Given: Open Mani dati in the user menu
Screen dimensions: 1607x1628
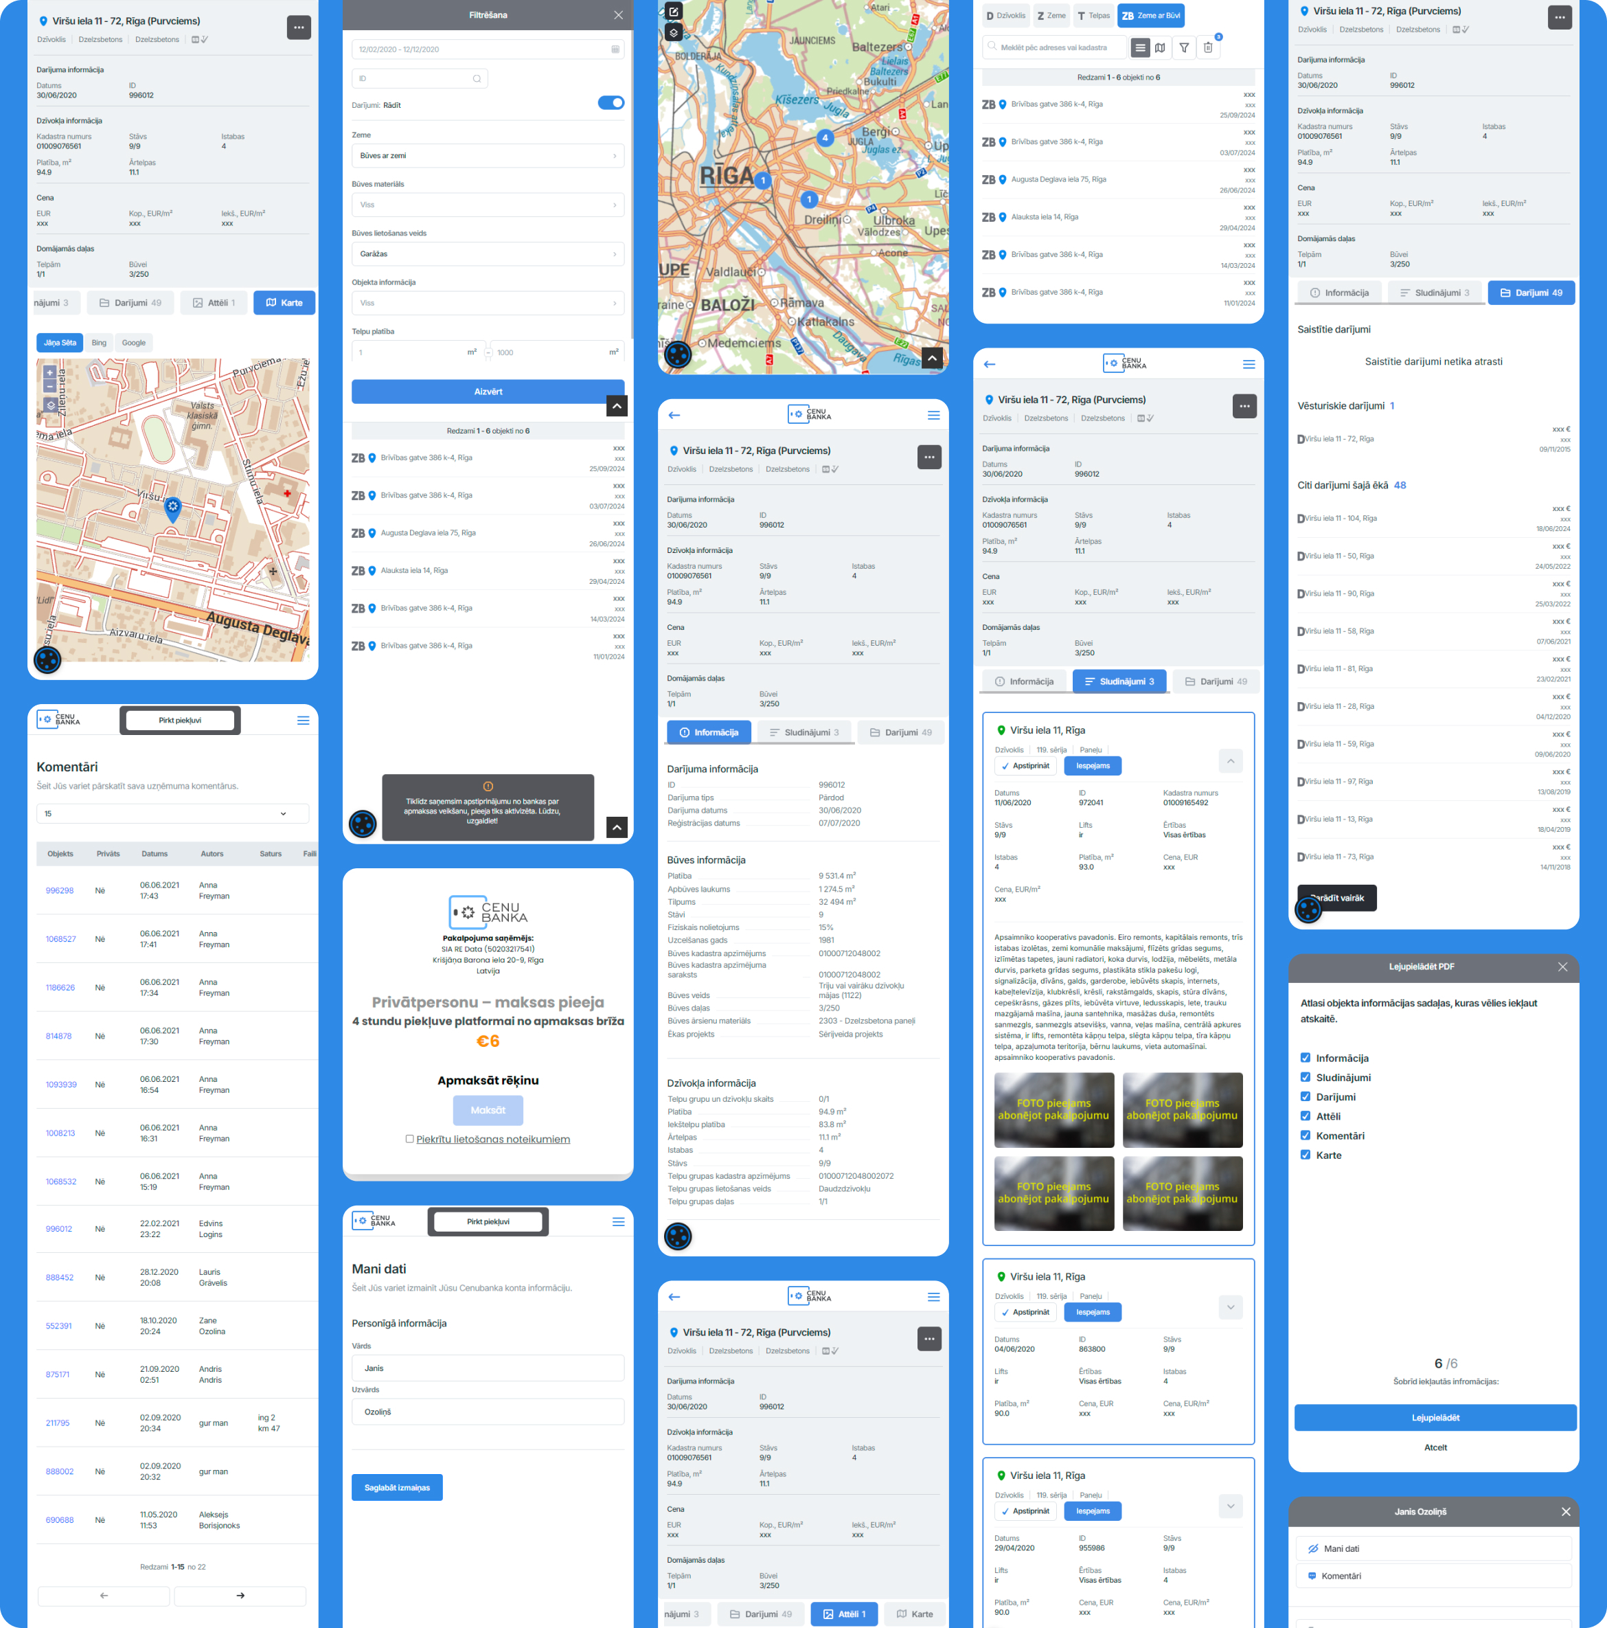Looking at the screenshot, I should click(x=1433, y=1549).
